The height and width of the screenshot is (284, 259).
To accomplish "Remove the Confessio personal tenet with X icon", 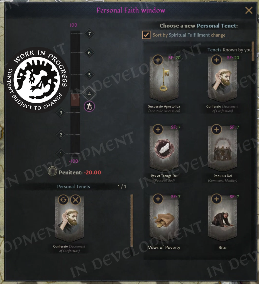I will pyautogui.click(x=75, y=200).
